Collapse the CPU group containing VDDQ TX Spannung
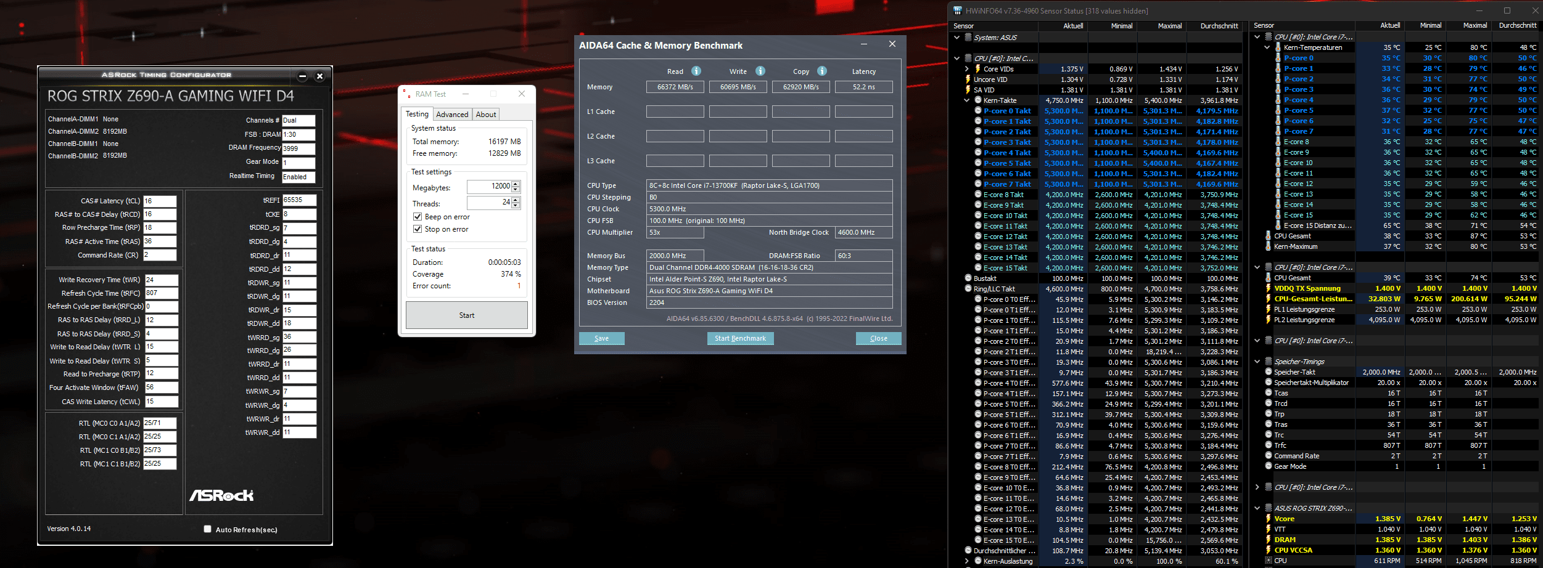The height and width of the screenshot is (568, 1543). click(1257, 267)
